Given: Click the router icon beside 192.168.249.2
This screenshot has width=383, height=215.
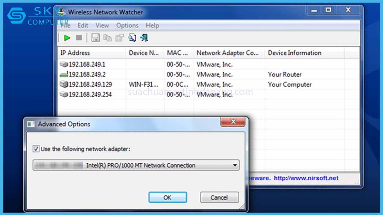Looking at the screenshot, I should 64,74.
